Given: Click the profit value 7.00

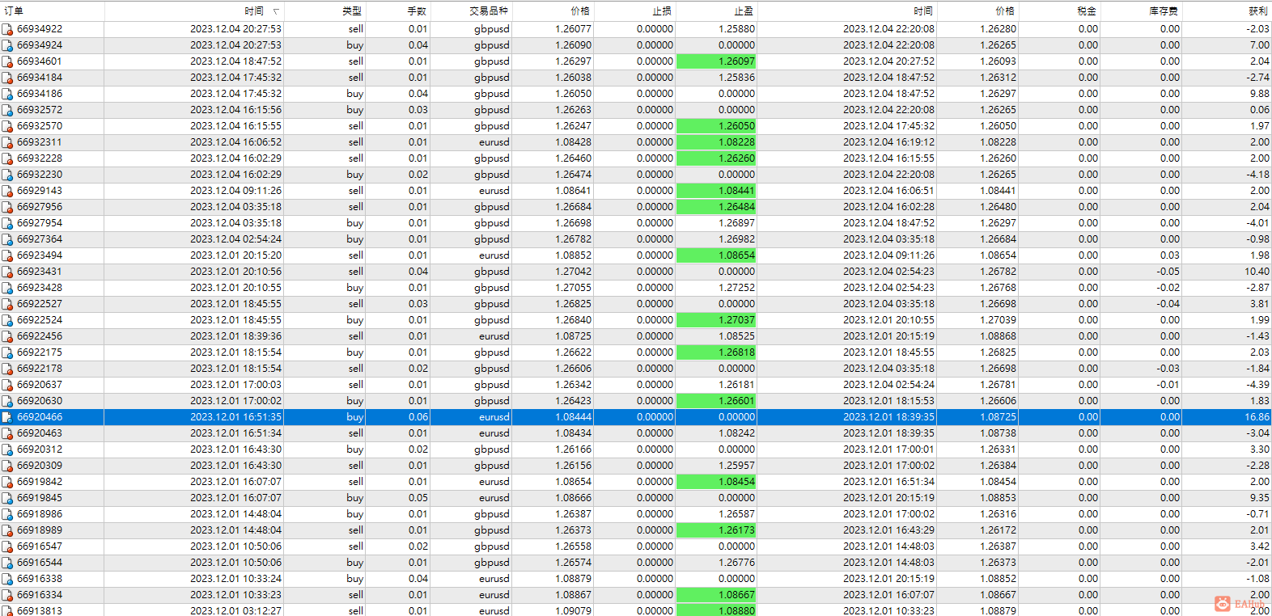Looking at the screenshot, I should coord(1260,45).
